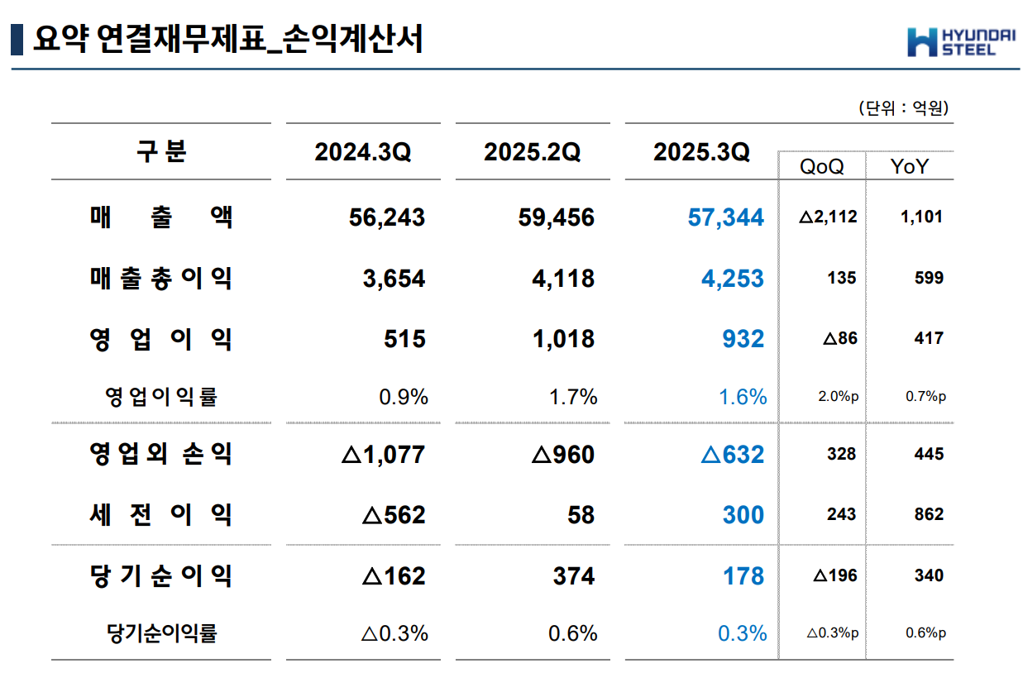Select the blue 4,253 gross profit value
This screenshot has height=692, width=1023.
tap(731, 279)
